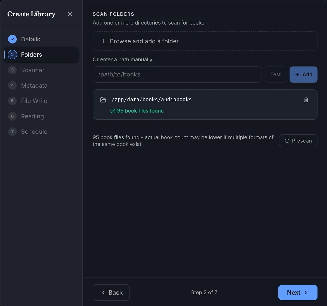Test the entered path
327x306 pixels.
point(275,74)
